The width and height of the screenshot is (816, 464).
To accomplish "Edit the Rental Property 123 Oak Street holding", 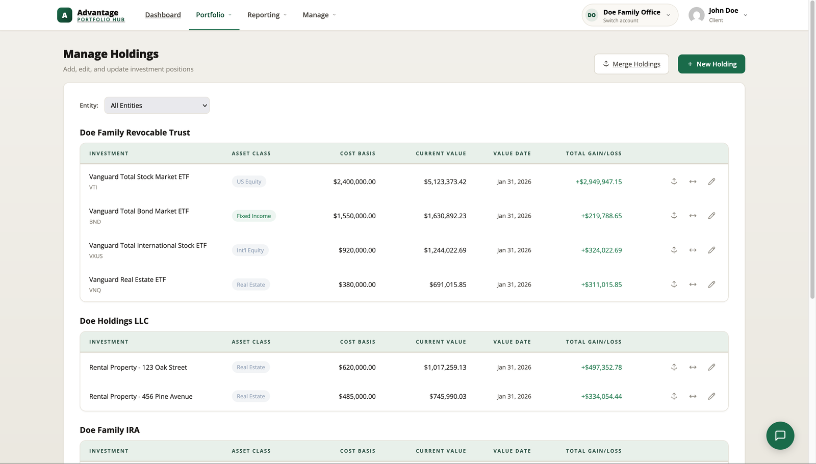I will coord(711,367).
